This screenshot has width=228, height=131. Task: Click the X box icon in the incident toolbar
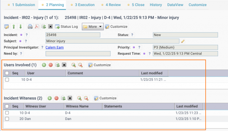click(x=50, y=27)
